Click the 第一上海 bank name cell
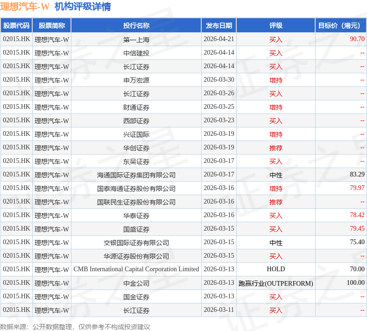 (136, 40)
